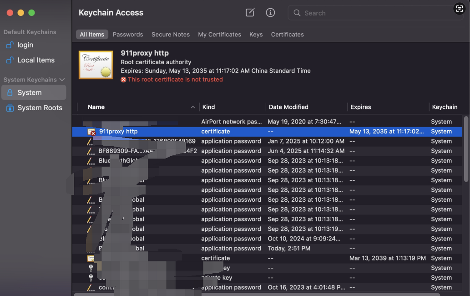This screenshot has height=296, width=470.
Task: Click the unlocked padlock icon beside Local Items
Action: click(10, 60)
